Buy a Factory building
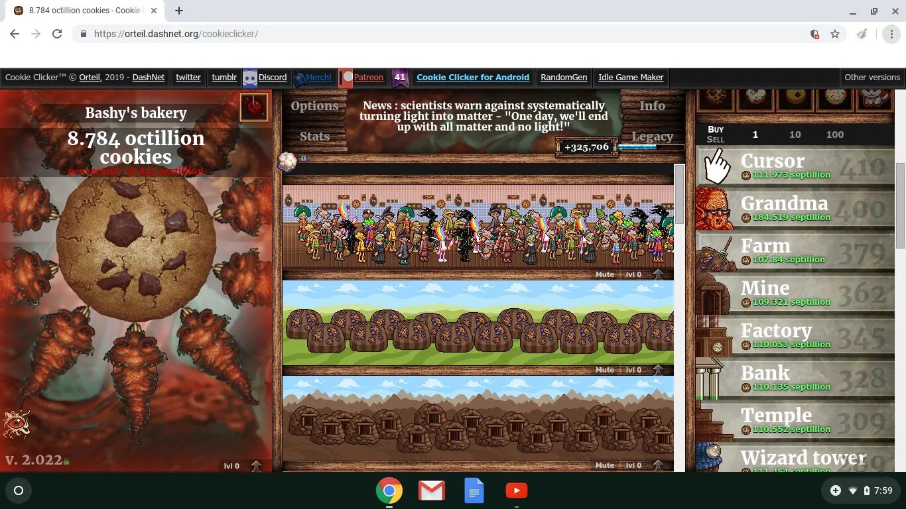The width and height of the screenshot is (906, 509). pos(795,336)
